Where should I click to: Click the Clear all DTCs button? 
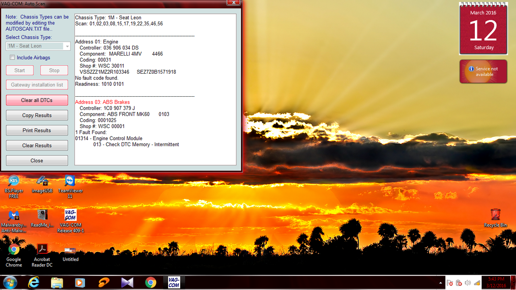tap(37, 100)
